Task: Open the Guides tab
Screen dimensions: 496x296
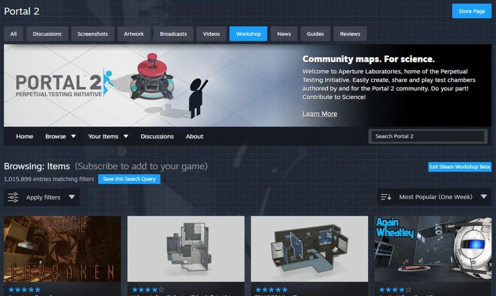Action: [x=315, y=33]
